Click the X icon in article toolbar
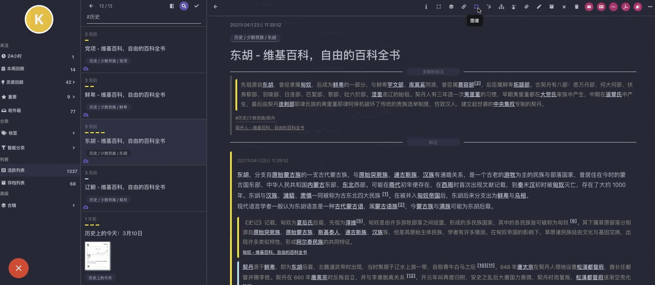Image resolution: width=655 pixels, height=285 pixels. (x=564, y=7)
